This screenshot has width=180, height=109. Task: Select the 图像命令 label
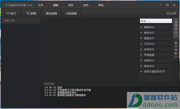(149, 38)
